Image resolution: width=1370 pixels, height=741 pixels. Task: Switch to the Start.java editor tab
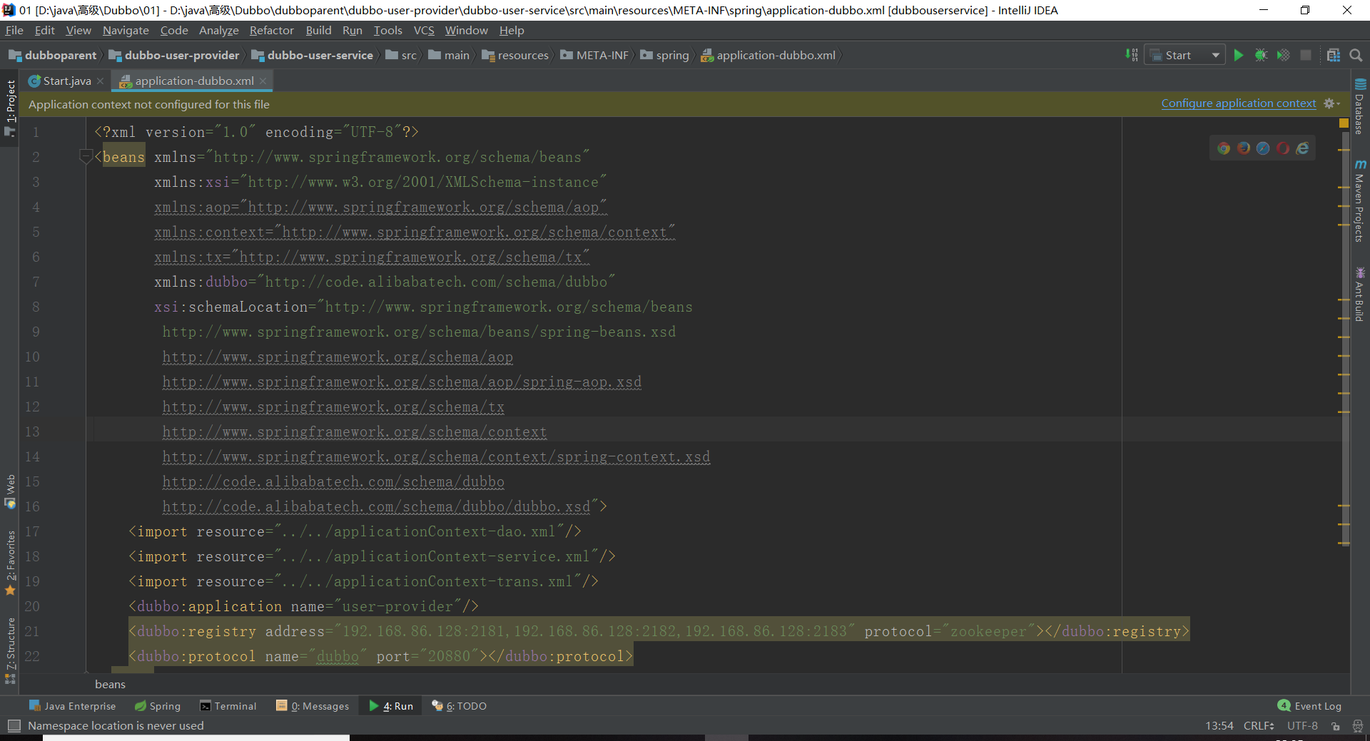click(x=66, y=81)
